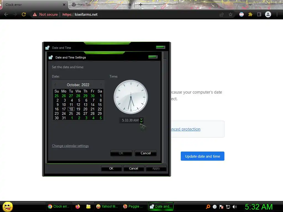Image resolution: width=283 pixels, height=212 pixels.
Task: Close Date and Time Settings via green button
Action: tap(153, 57)
